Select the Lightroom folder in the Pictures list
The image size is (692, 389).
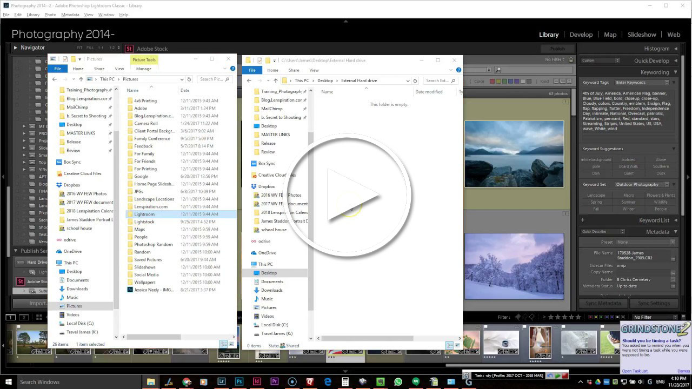tap(144, 214)
